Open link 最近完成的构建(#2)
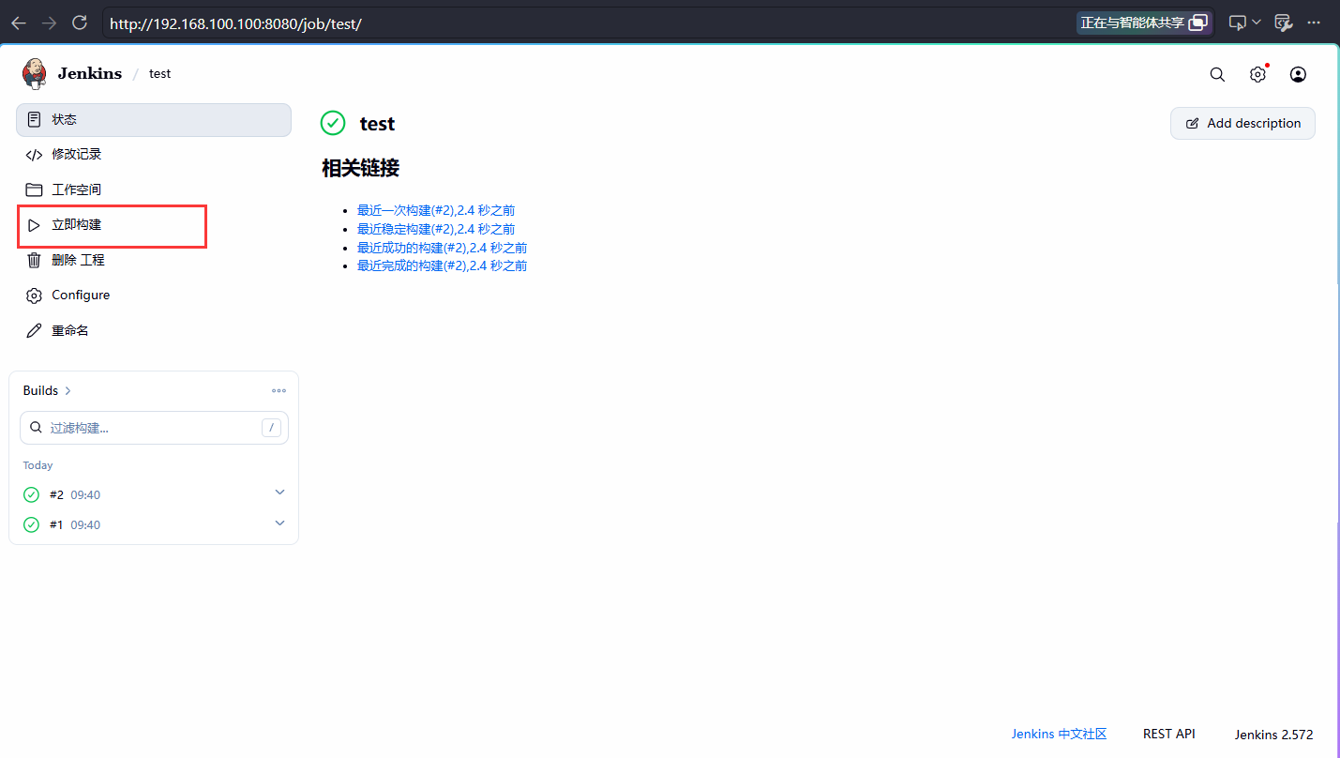Screen dimensions: 1340x758 (x=442, y=265)
